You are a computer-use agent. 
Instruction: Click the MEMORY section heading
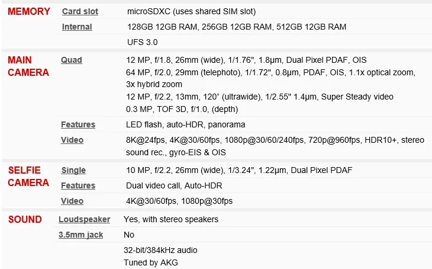click(x=29, y=11)
